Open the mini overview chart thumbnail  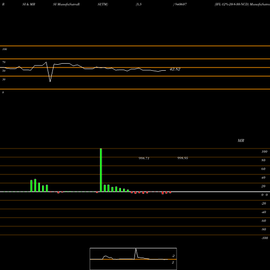pyautogui.click(x=133, y=259)
